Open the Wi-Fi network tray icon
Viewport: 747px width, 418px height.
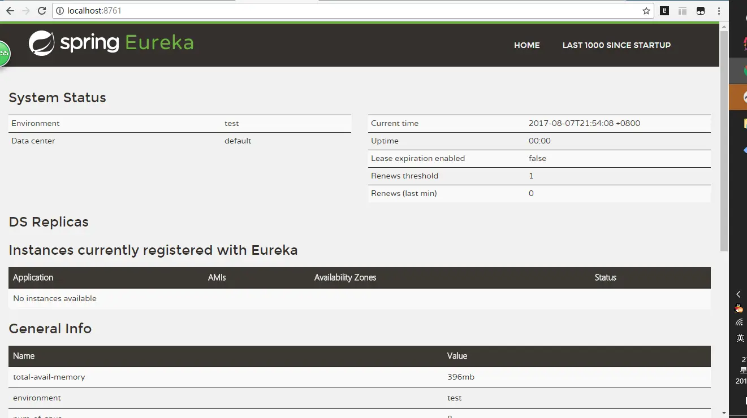739,323
